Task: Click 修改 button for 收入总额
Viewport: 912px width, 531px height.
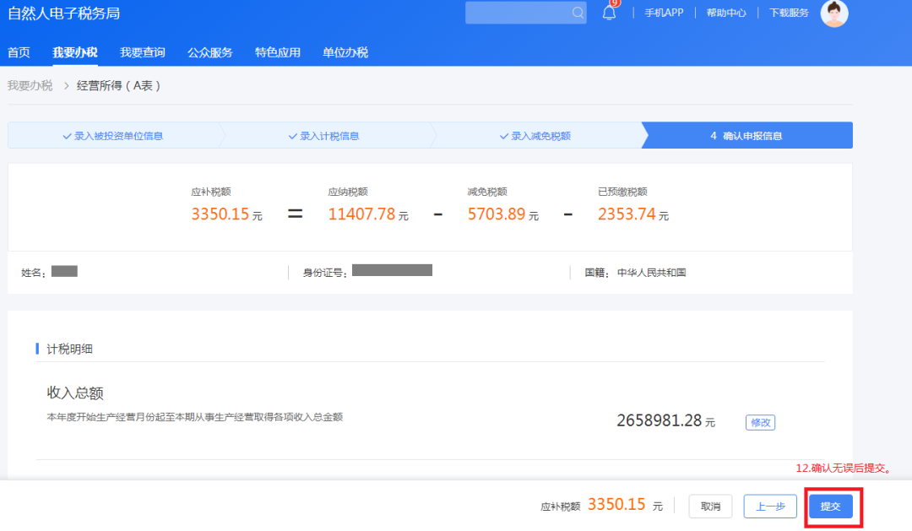Action: click(760, 422)
